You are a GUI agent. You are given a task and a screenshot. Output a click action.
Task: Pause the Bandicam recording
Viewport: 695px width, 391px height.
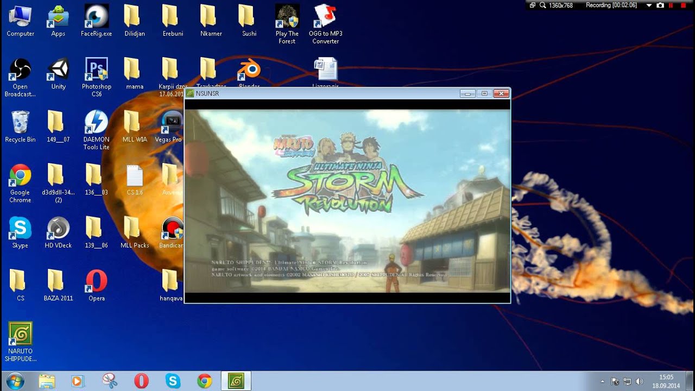pos(671,5)
